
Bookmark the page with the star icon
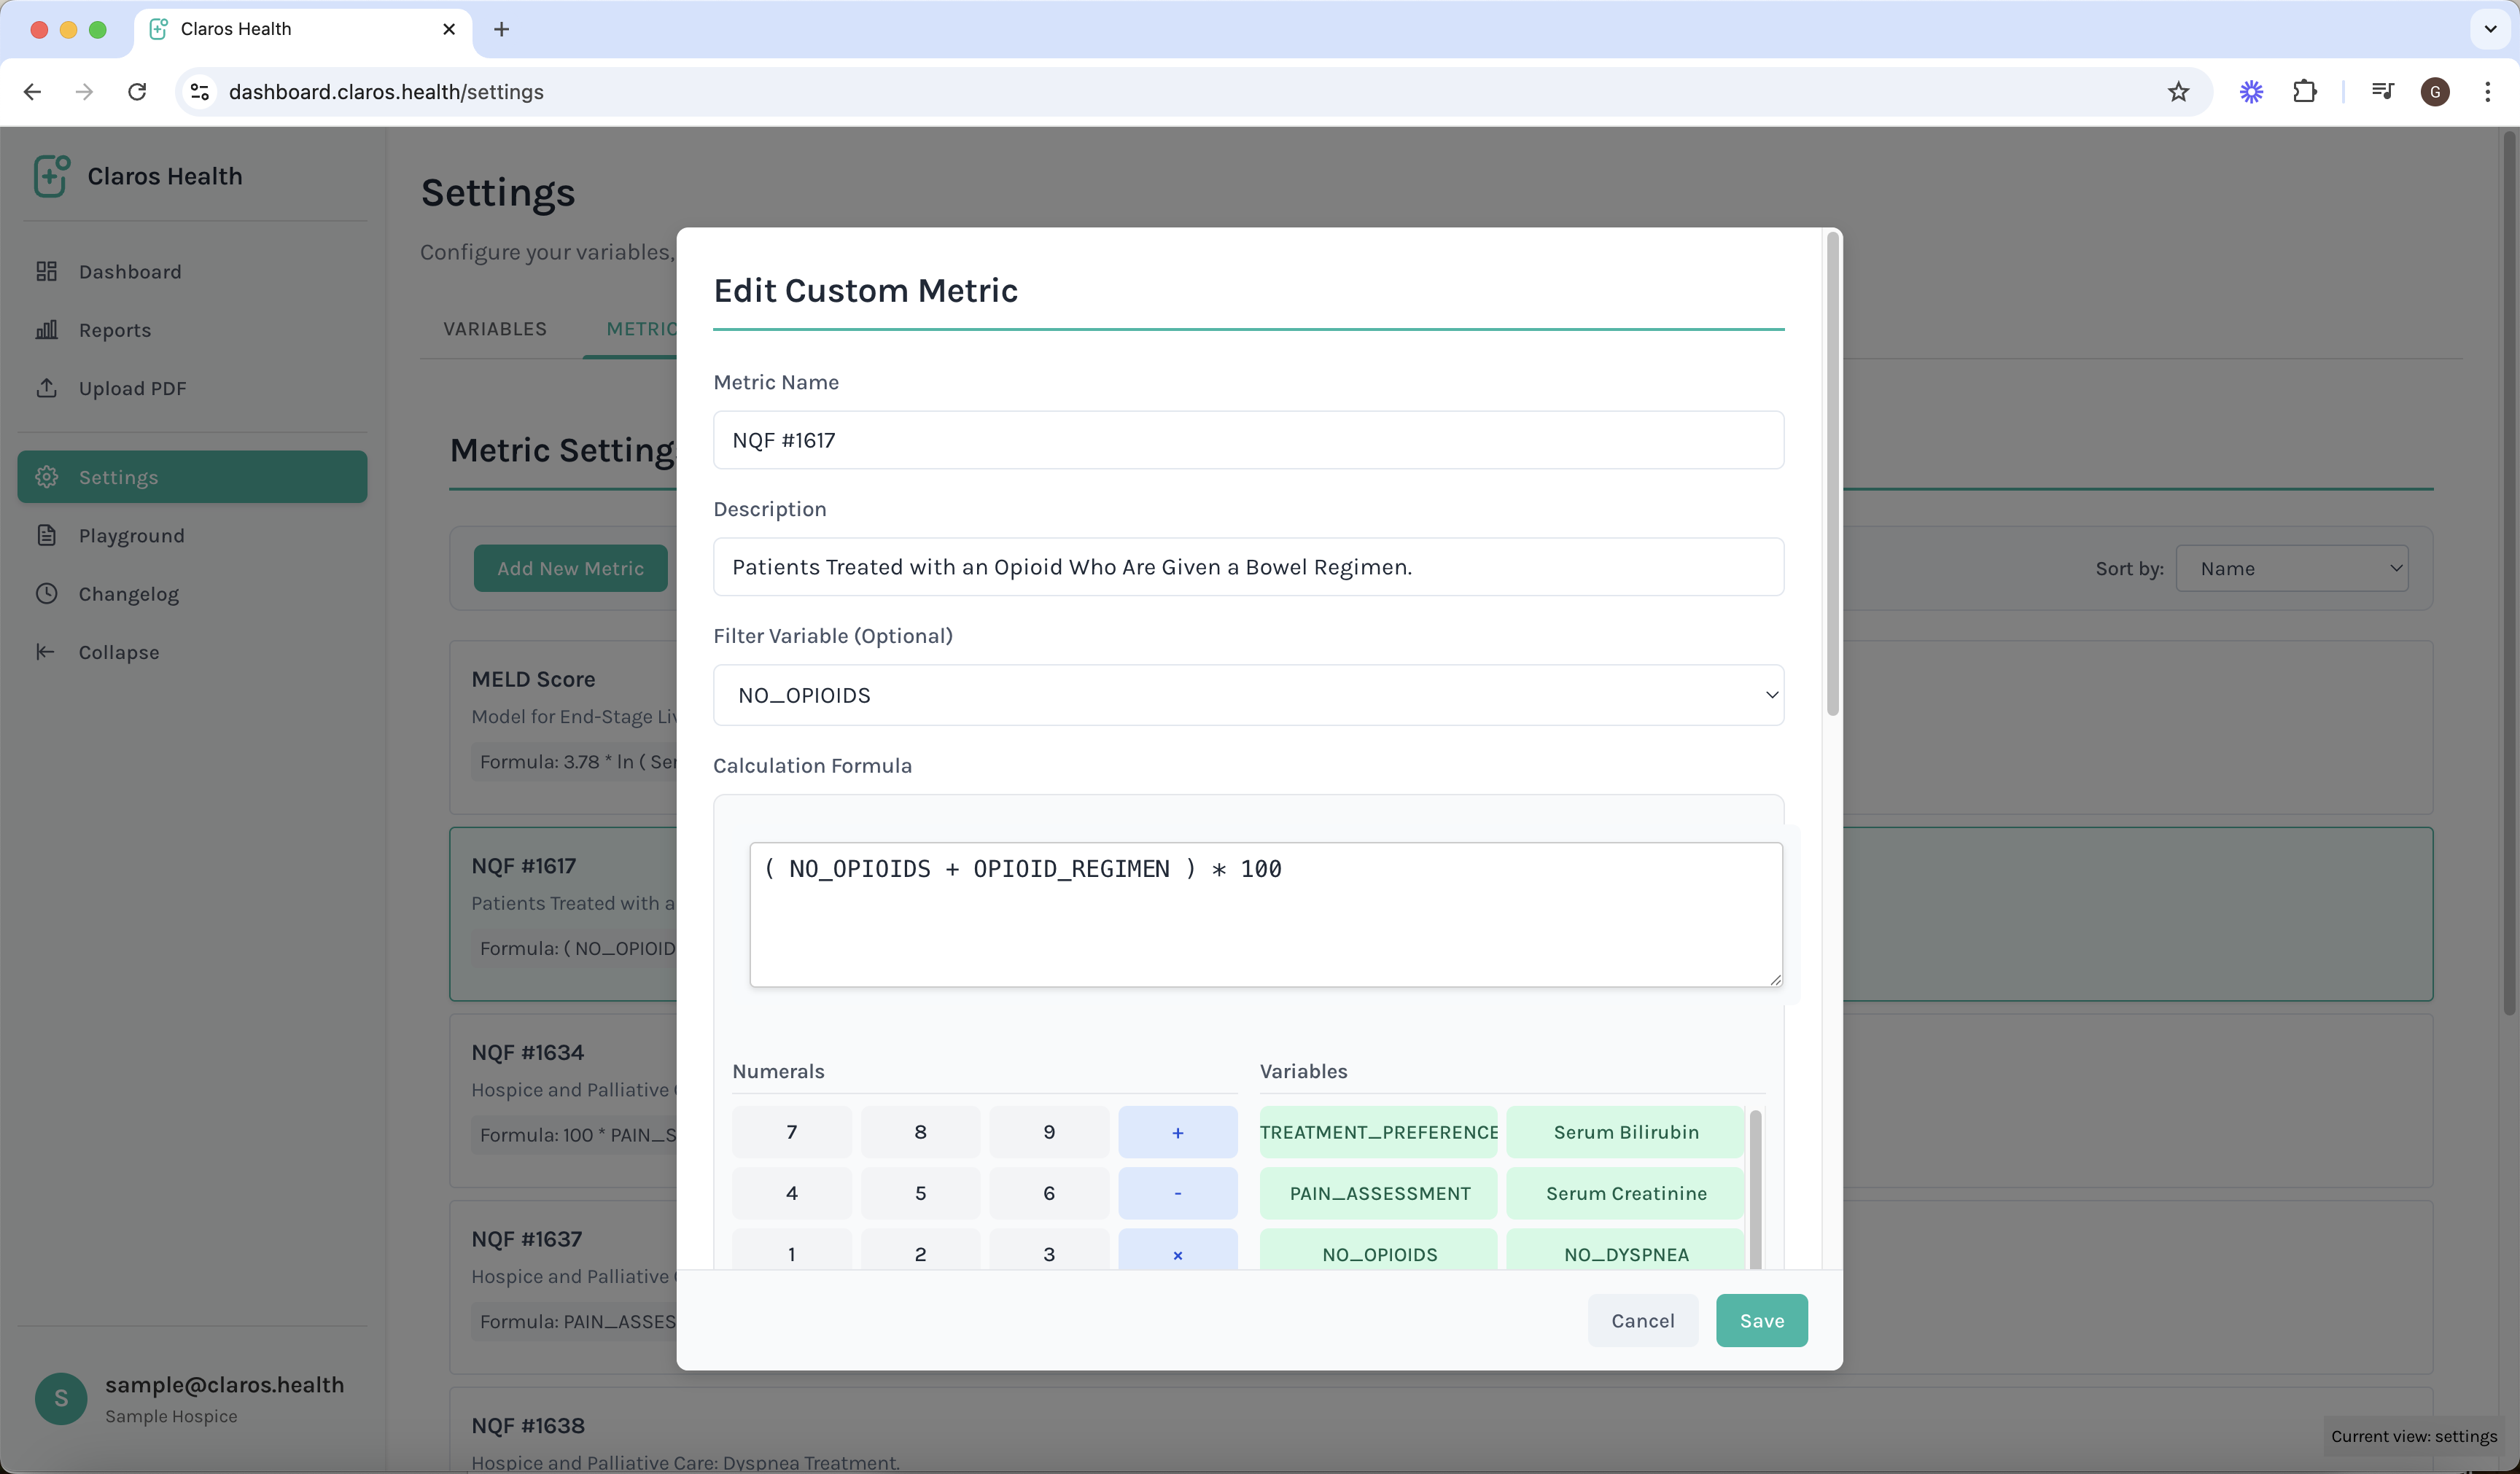(x=2179, y=91)
